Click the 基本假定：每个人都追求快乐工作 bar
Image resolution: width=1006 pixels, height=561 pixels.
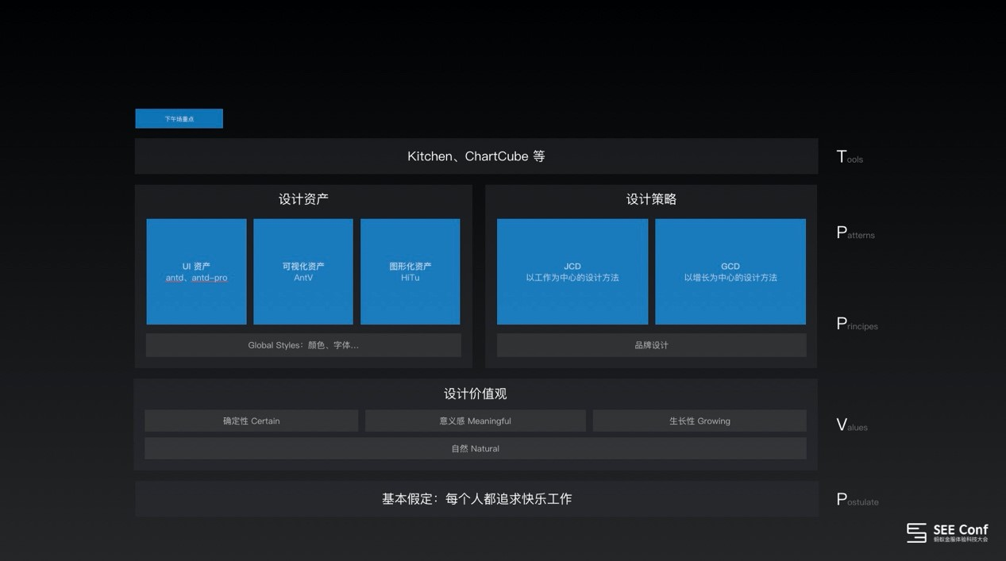(x=476, y=499)
